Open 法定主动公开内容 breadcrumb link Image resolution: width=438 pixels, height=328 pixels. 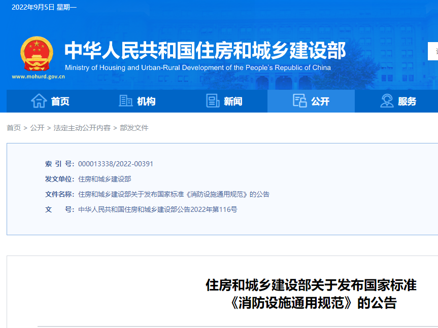pos(82,128)
